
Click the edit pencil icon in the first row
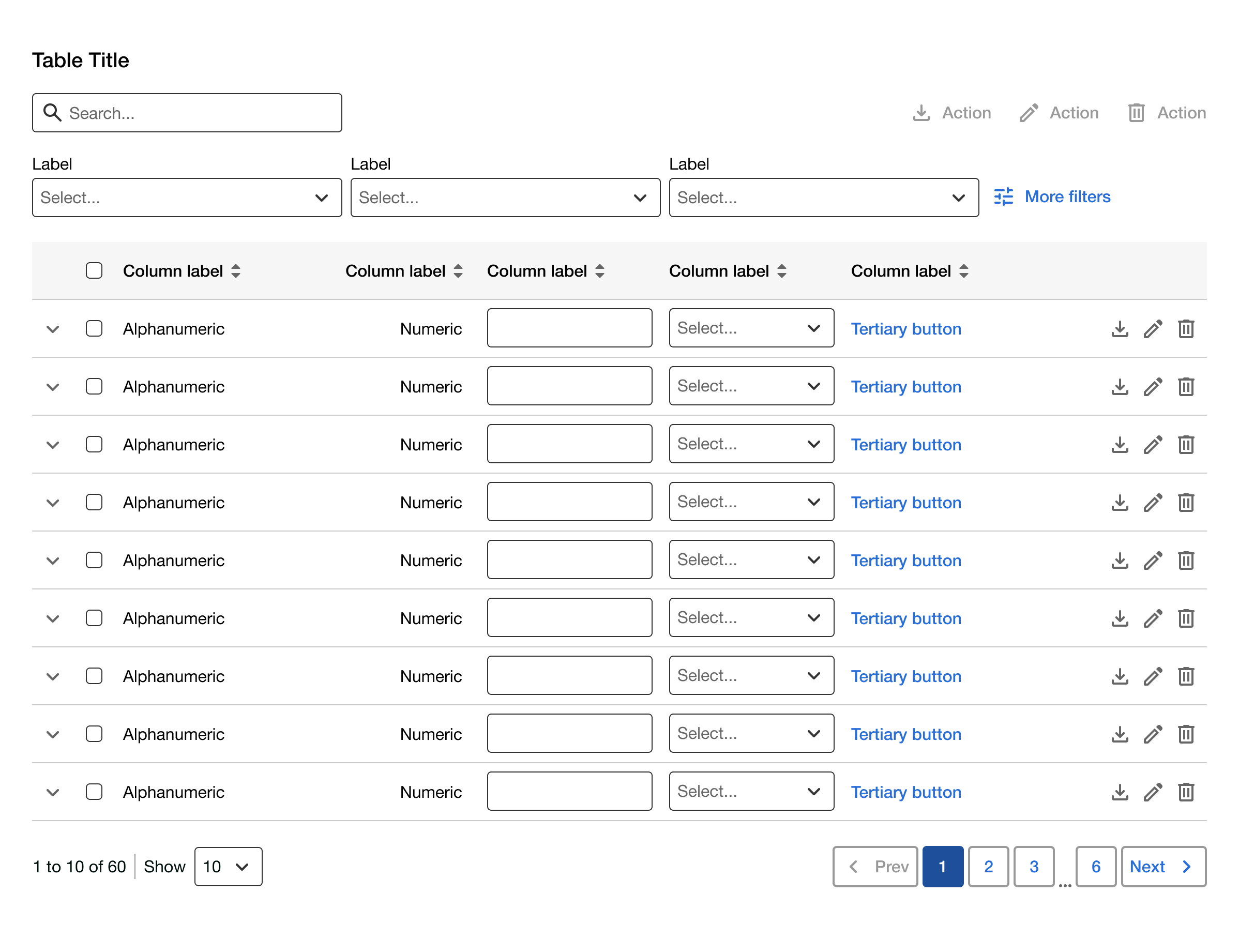[1153, 329]
